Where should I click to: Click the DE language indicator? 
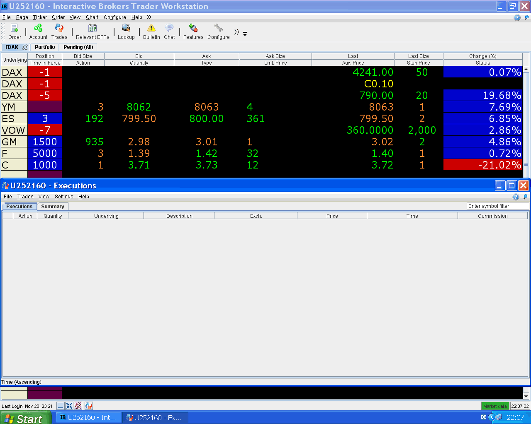click(484, 417)
